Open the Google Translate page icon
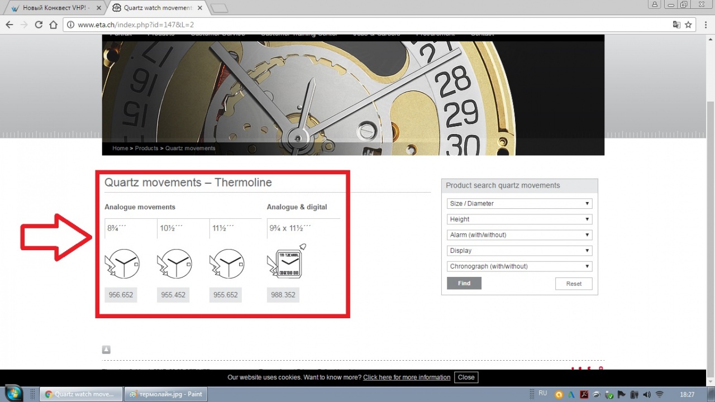Viewport: 715px width, 402px height. coord(676,25)
